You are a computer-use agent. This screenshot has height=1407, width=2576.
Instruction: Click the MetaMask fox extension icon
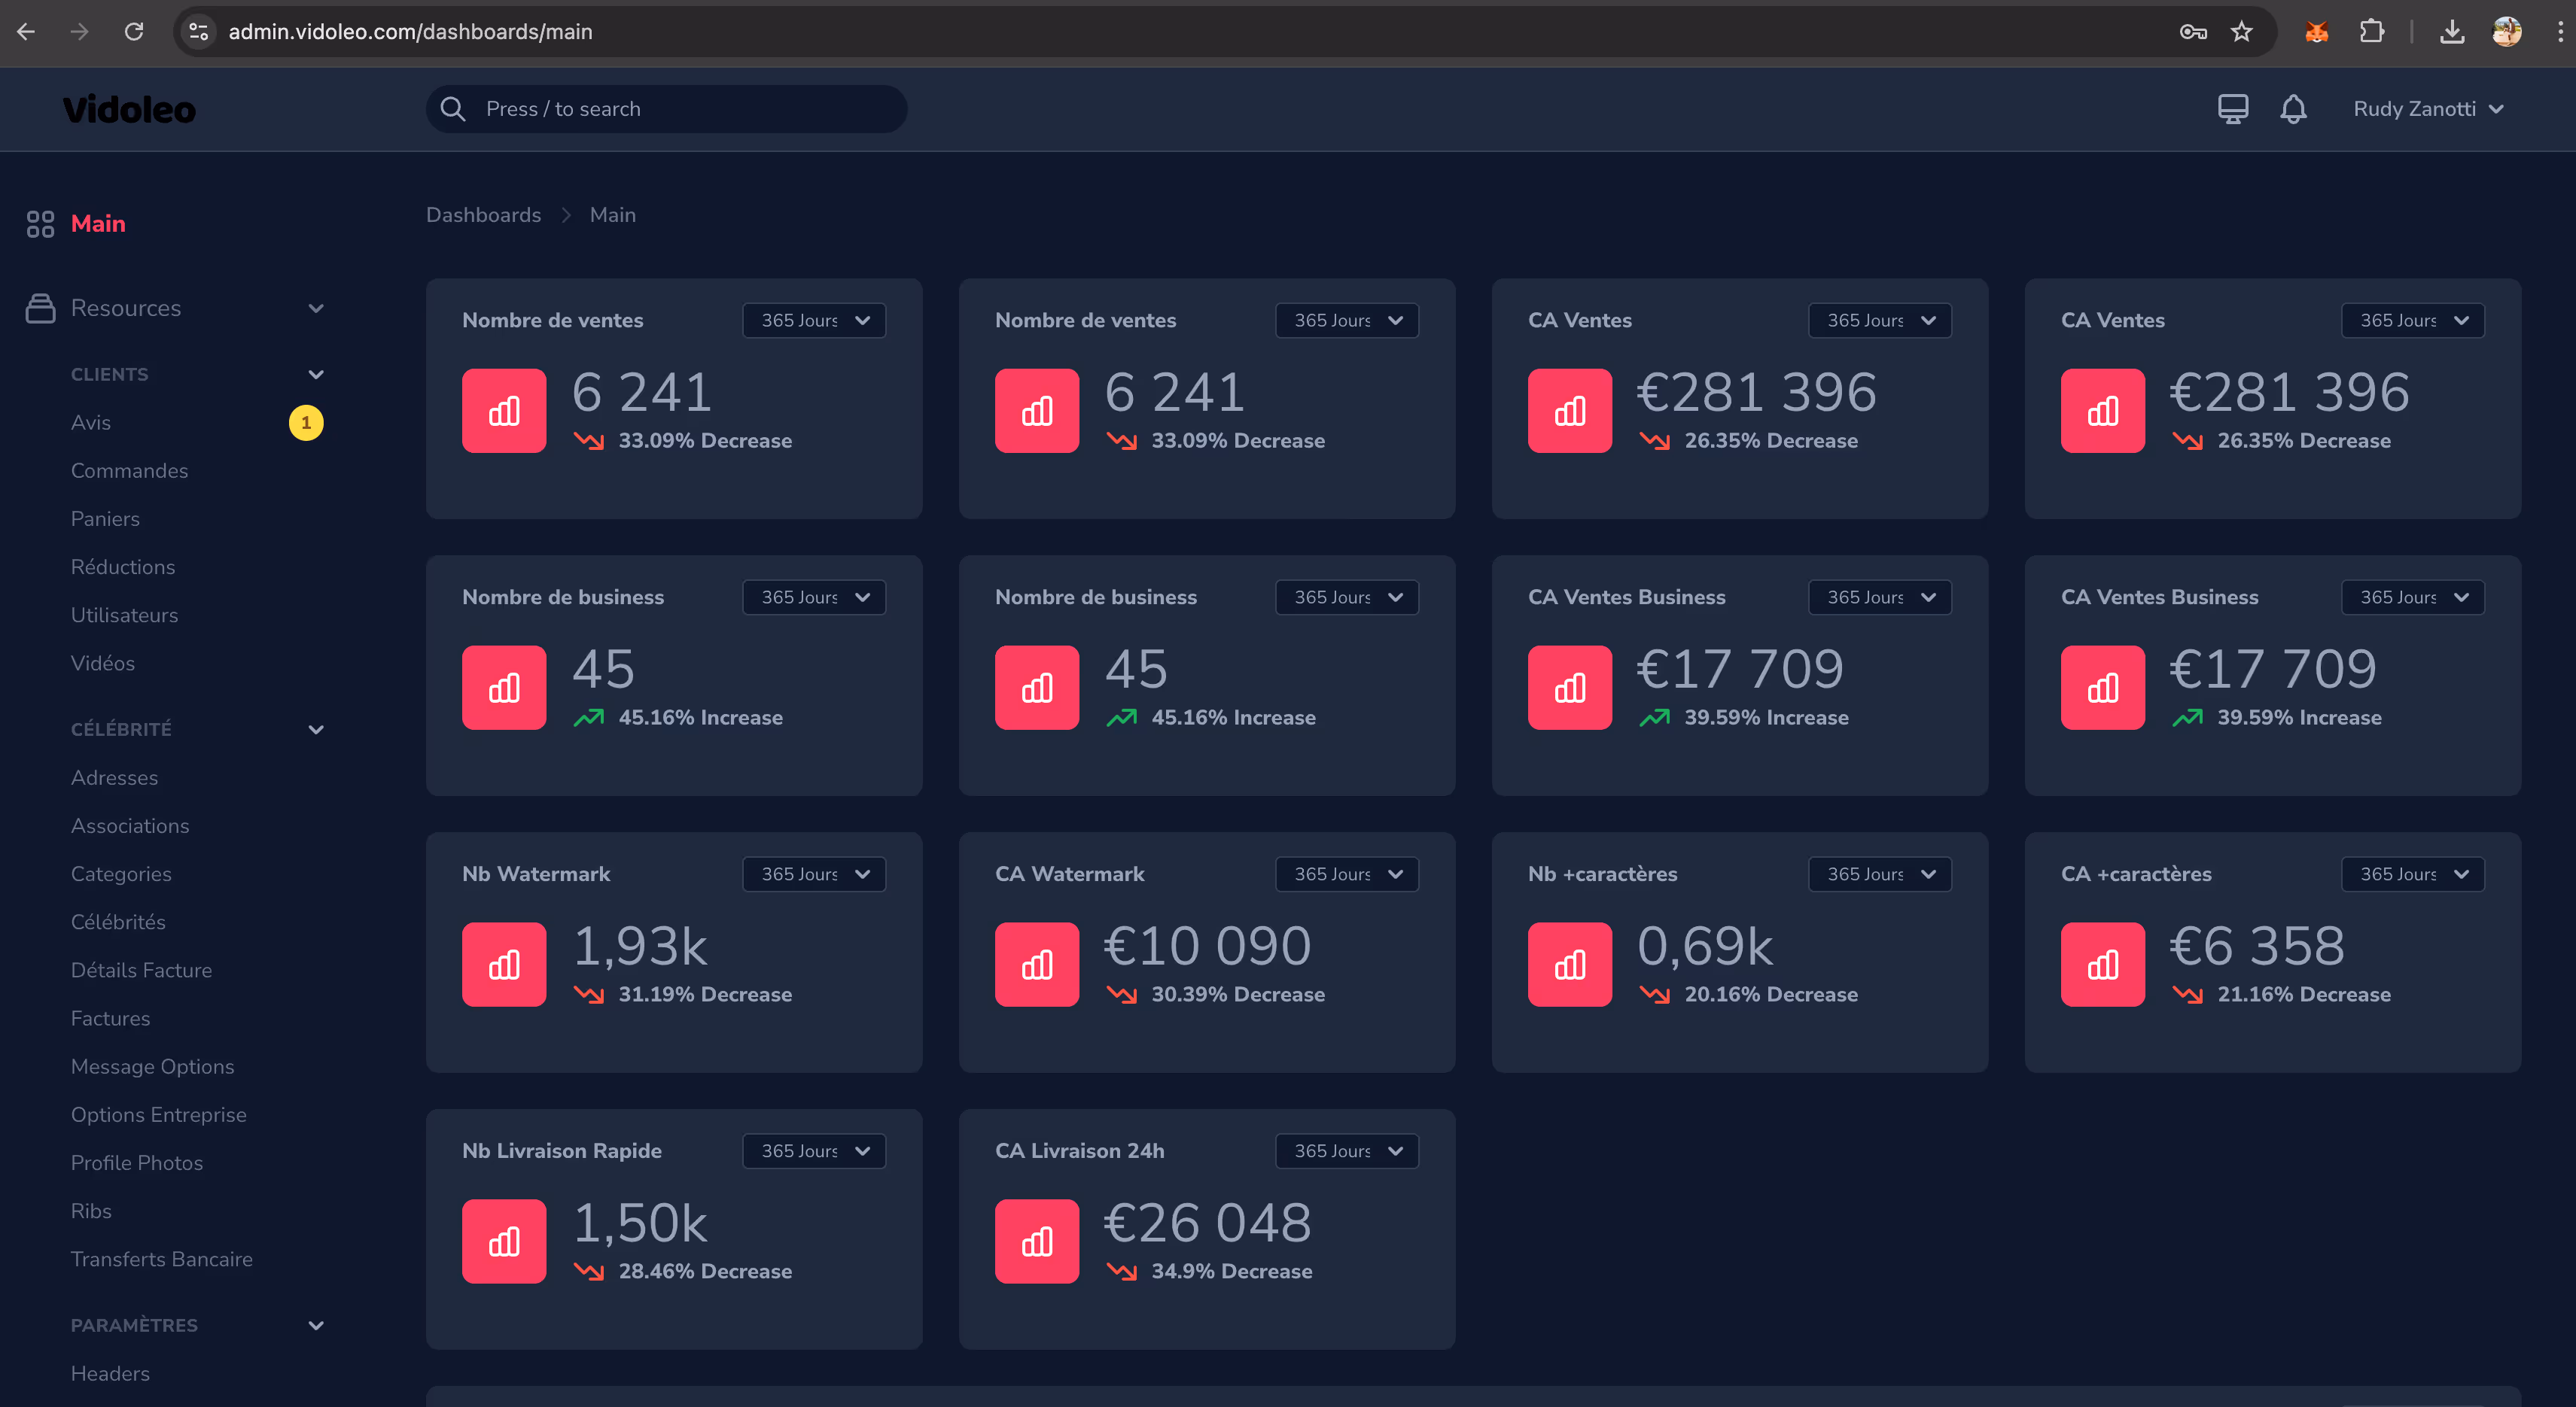2316,32
